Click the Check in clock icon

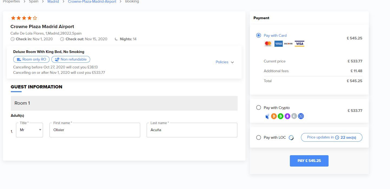[x=12, y=39]
